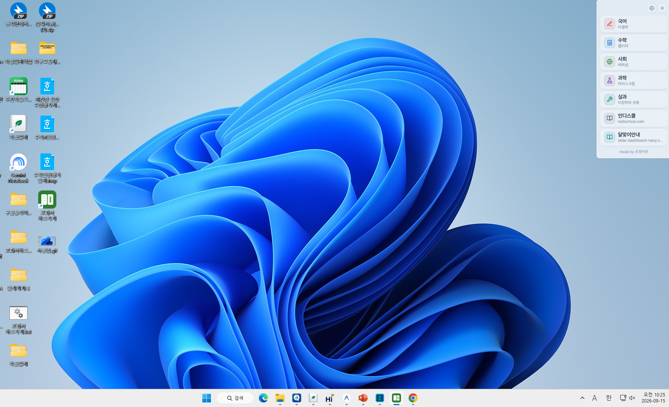Open the 실과 티칭허브 초등 shortcut
This screenshot has height=407, width=669.
(x=633, y=99)
